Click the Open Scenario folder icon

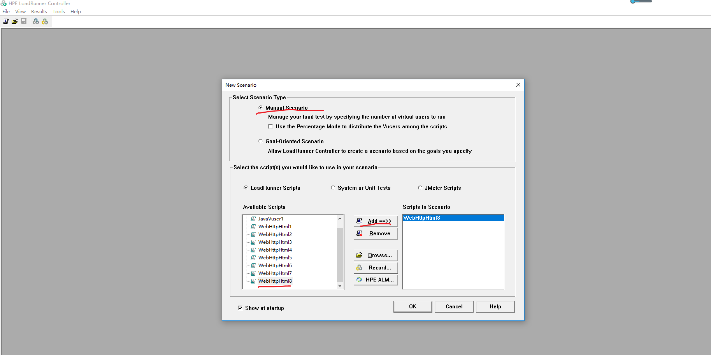(14, 21)
